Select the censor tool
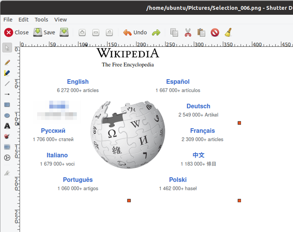The image size is (293, 232). tap(7, 137)
